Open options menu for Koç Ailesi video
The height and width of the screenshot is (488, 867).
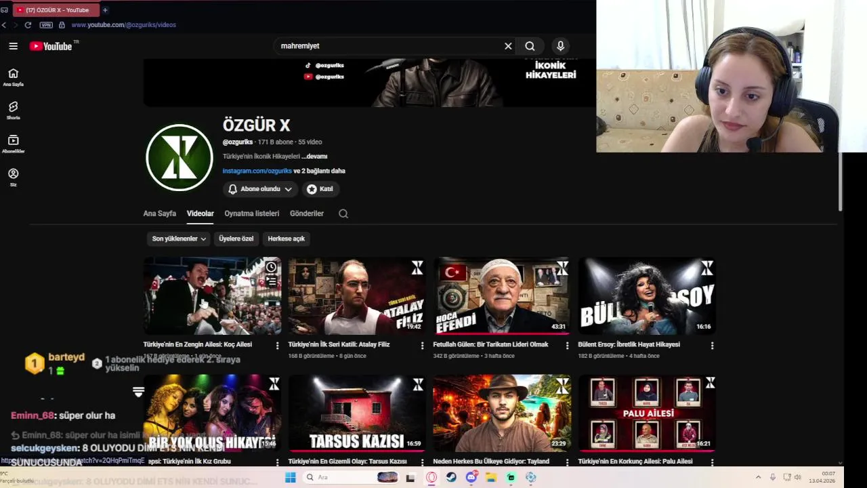[277, 345]
